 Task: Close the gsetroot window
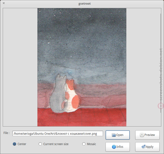click(4, 3)
